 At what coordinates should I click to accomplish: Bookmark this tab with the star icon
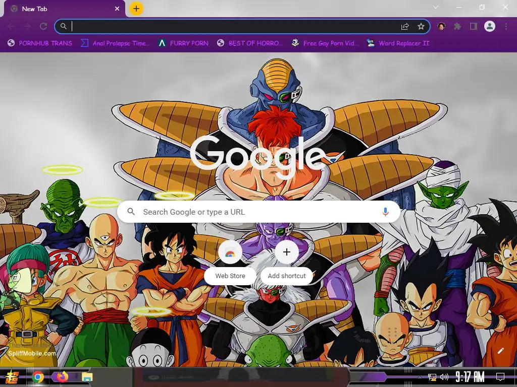coord(421,26)
